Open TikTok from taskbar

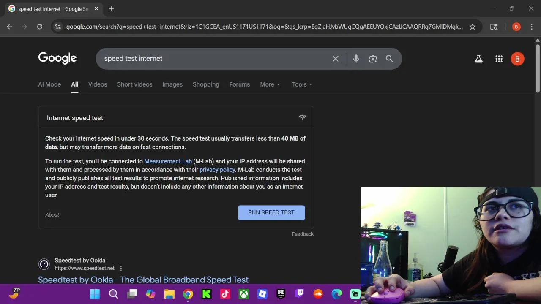(225, 294)
